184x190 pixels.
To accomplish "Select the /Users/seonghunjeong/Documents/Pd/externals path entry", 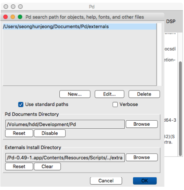I will pos(79,27).
